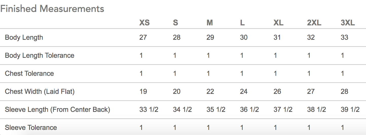Viewport: 366px width, 135px height.
Task: Click chest width value 26 for XL
Action: point(277,92)
